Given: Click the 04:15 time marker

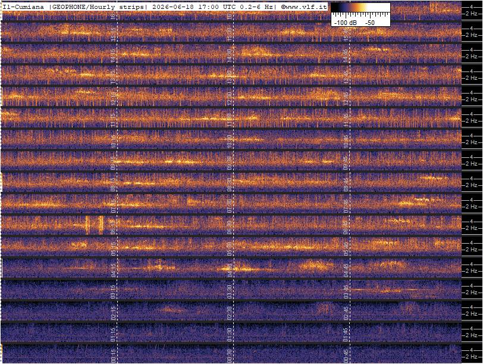Looking at the screenshot, I should 114,270.
